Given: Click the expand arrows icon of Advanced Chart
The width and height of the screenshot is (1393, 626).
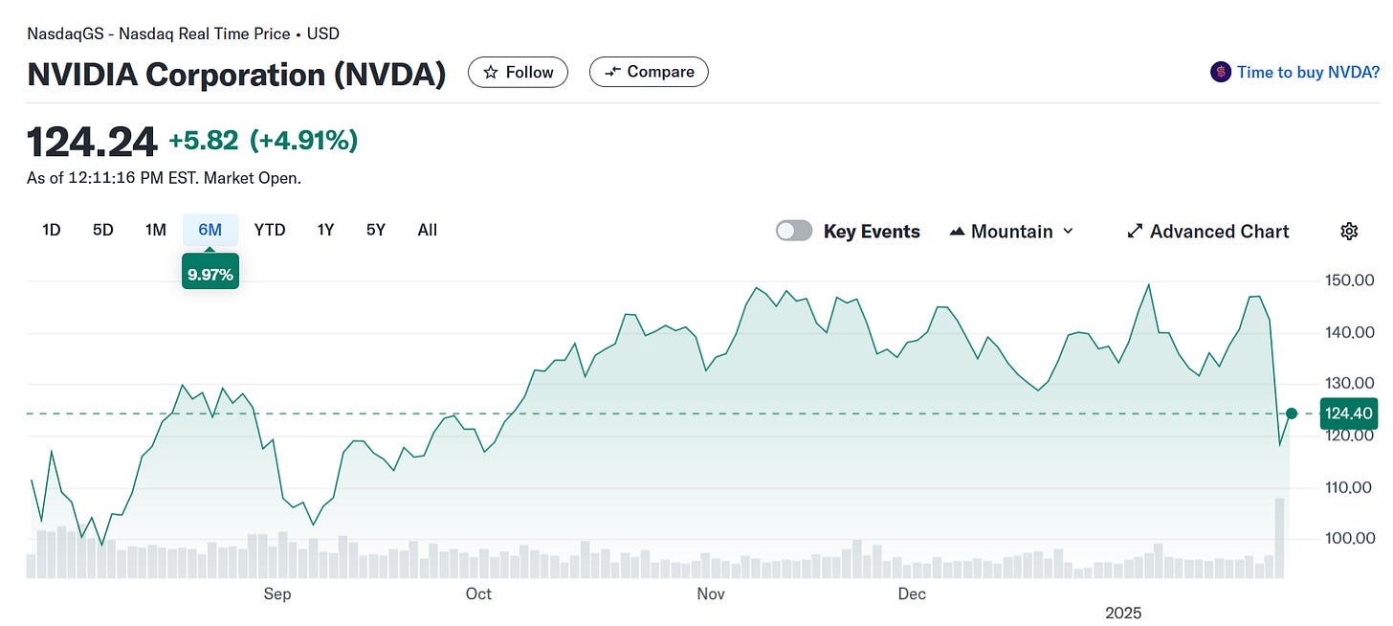Looking at the screenshot, I should pos(1135,231).
